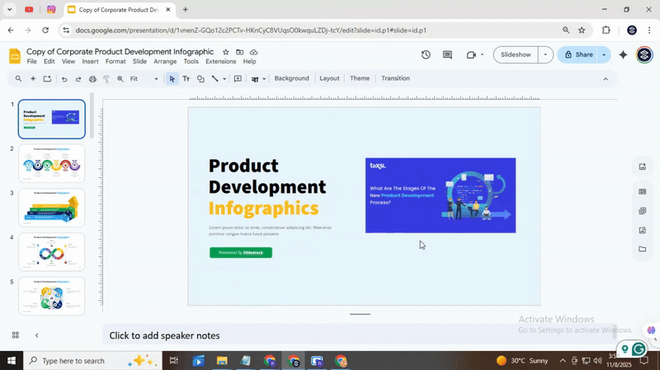Star the presentation title
The height and width of the screenshot is (370, 660).
pyautogui.click(x=226, y=52)
